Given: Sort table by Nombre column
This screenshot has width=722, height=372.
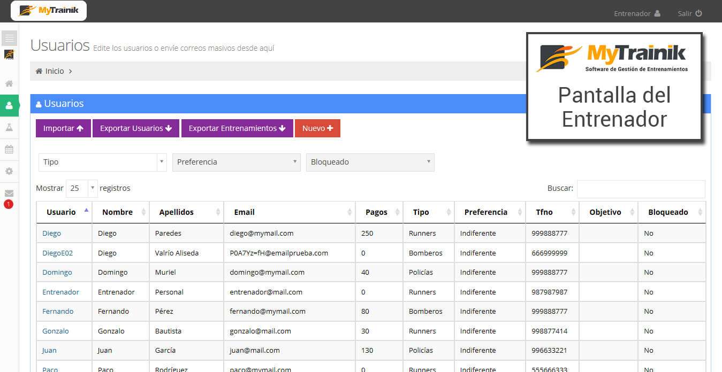Looking at the screenshot, I should click(121, 212).
